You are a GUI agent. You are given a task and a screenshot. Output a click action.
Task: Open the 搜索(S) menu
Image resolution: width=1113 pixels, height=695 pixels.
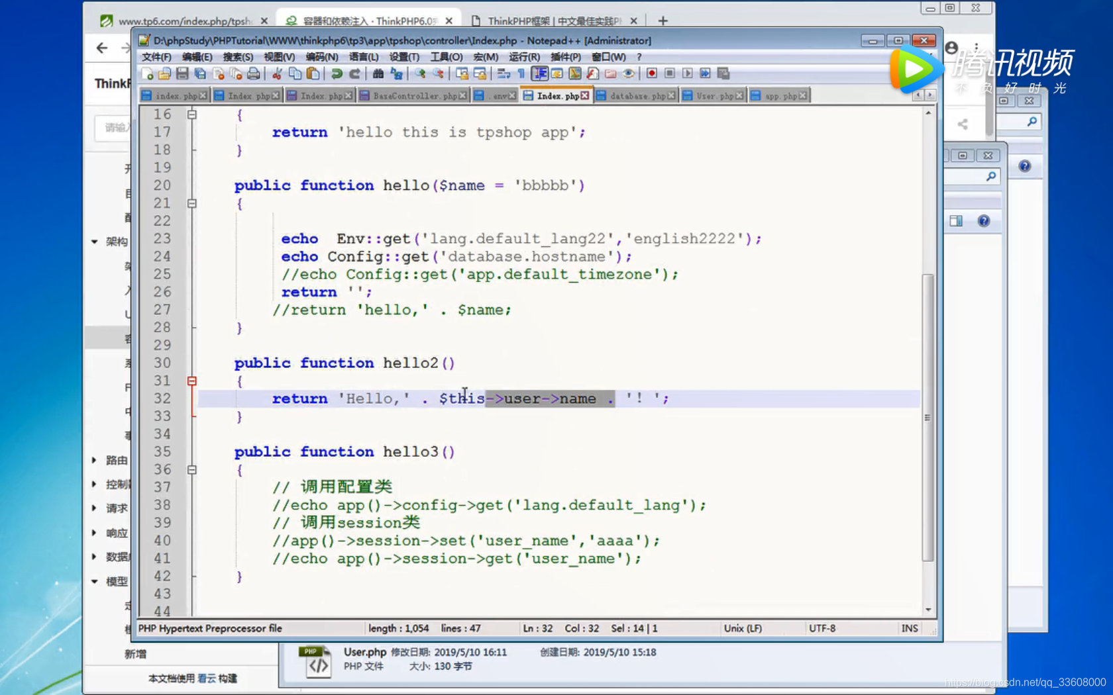(x=238, y=57)
